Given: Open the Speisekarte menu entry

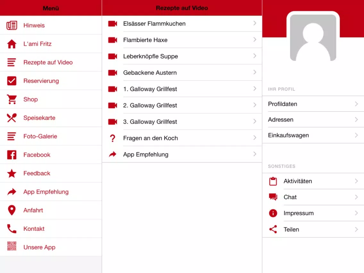Looking at the screenshot, I should (51, 118).
